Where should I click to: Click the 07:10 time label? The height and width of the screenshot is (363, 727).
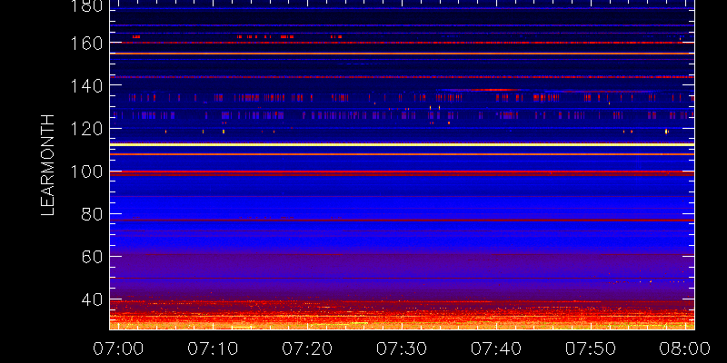pos(213,348)
